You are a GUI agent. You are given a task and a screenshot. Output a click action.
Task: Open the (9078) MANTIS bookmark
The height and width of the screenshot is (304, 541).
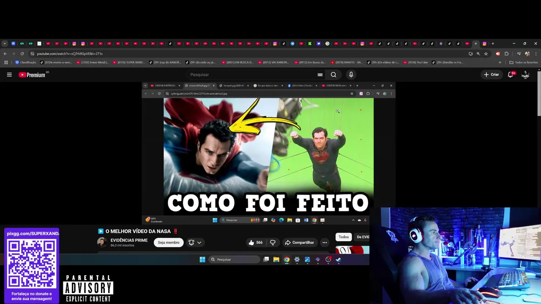coord(347,62)
